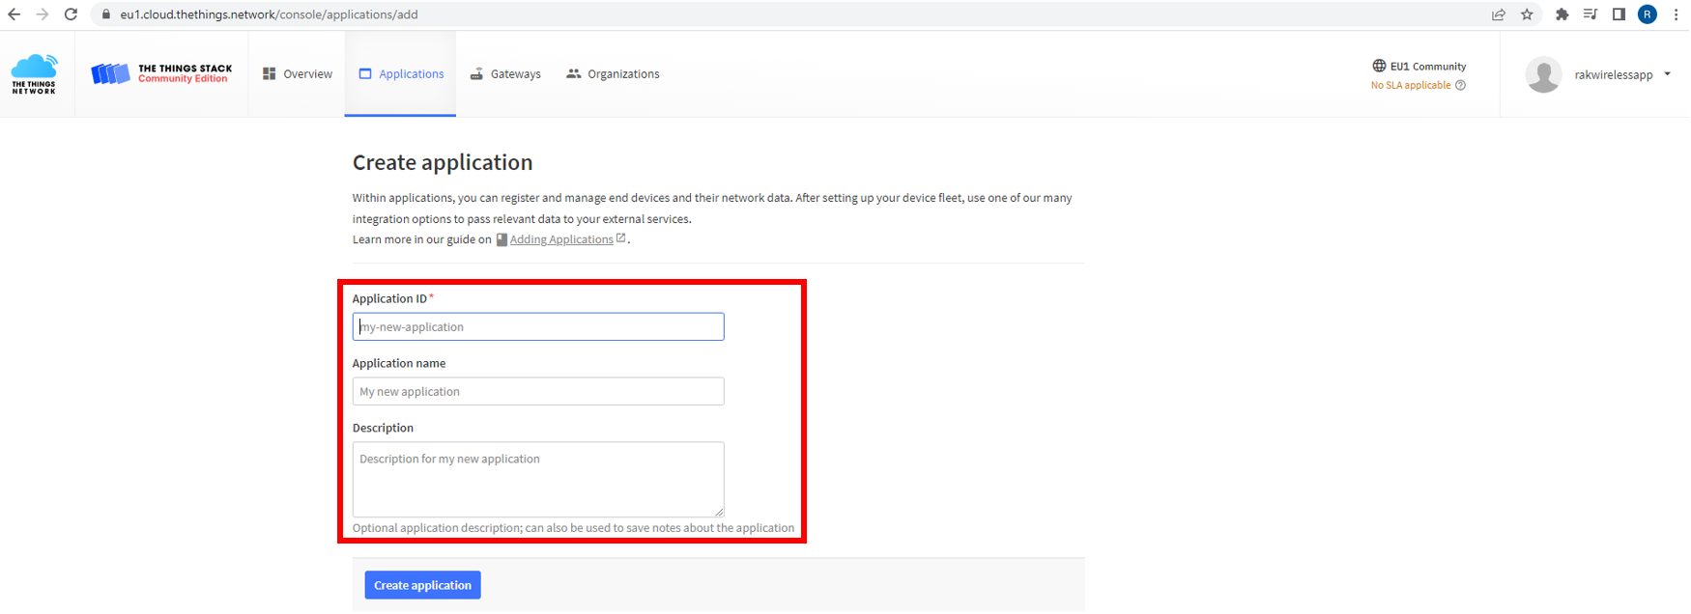Click the Optional application description hint text
Image resolution: width=1691 pixels, height=614 pixels.
[x=573, y=528]
